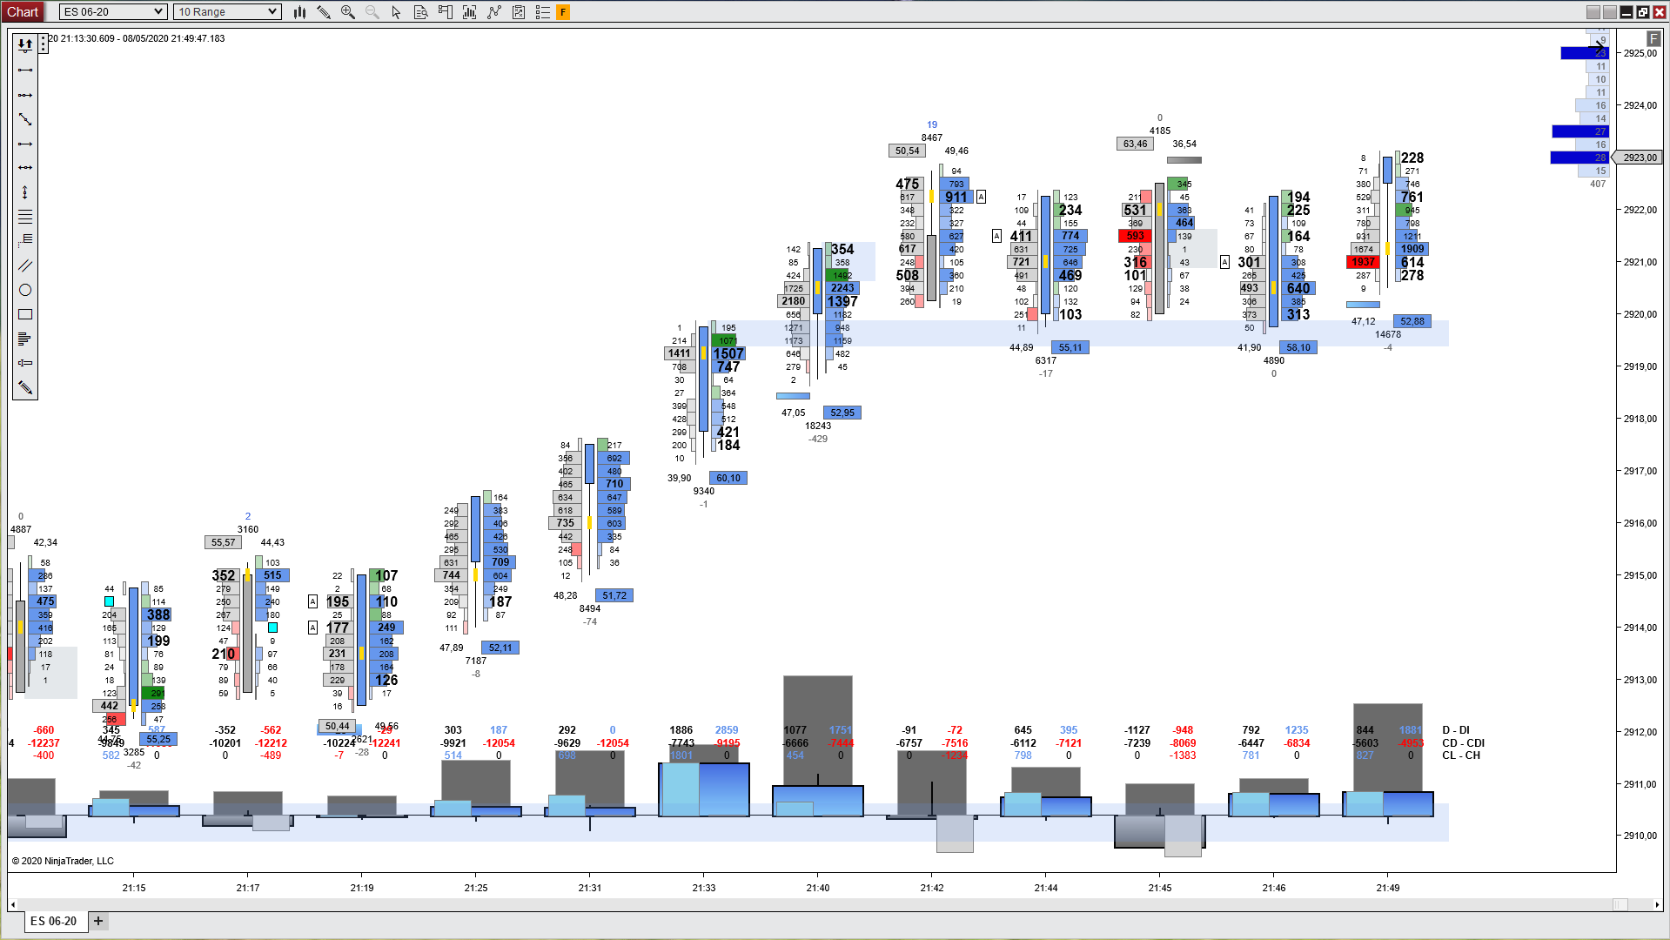Select the horizontal lines drawing tool
Screen dimensions: 1670x940
[x=25, y=217]
